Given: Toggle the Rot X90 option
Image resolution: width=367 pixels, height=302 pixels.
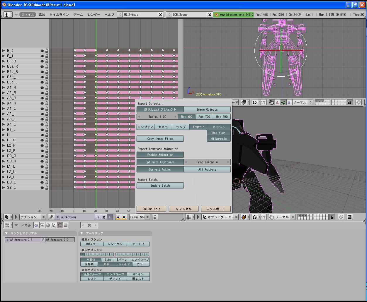Looking at the screenshot, I should 186,117.
